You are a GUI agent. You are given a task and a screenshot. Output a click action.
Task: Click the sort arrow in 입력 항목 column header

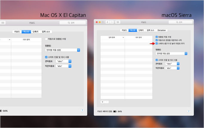point(123,37)
